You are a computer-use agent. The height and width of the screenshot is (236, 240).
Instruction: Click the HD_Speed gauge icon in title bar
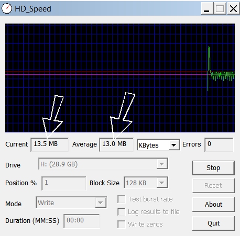[x=7, y=8]
